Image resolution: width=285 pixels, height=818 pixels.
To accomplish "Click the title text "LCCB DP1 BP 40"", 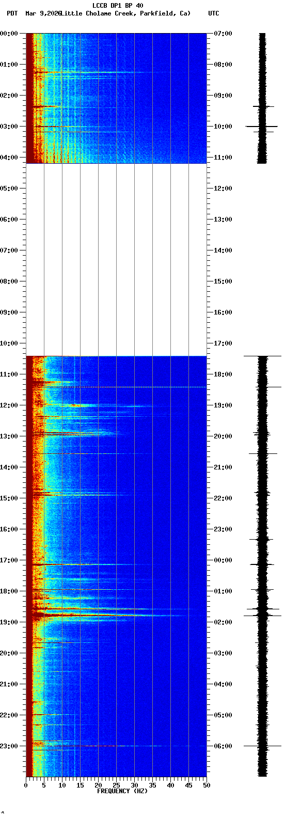I will point(118,6).
